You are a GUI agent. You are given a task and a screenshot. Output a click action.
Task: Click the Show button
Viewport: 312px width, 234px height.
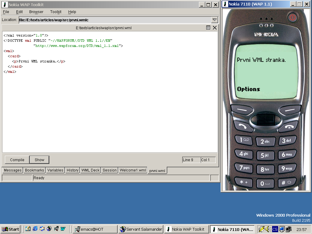(39, 160)
